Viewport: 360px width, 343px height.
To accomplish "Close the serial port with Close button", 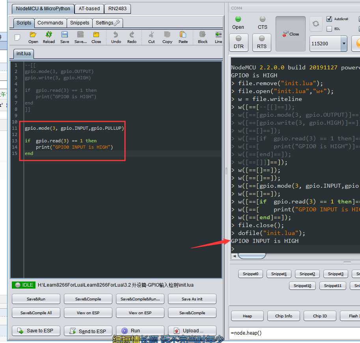I will (291, 34).
